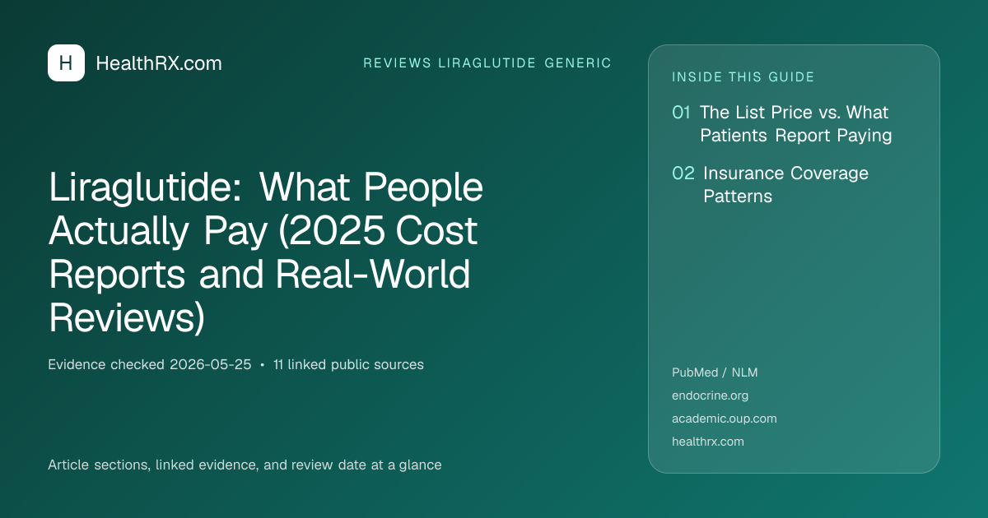Click the INSIDE THIS GUIDE heading
This screenshot has width=988, height=518.
(743, 77)
